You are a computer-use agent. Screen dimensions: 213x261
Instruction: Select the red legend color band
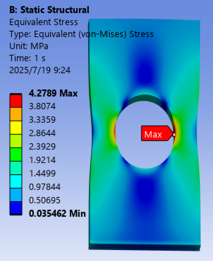[16, 101]
